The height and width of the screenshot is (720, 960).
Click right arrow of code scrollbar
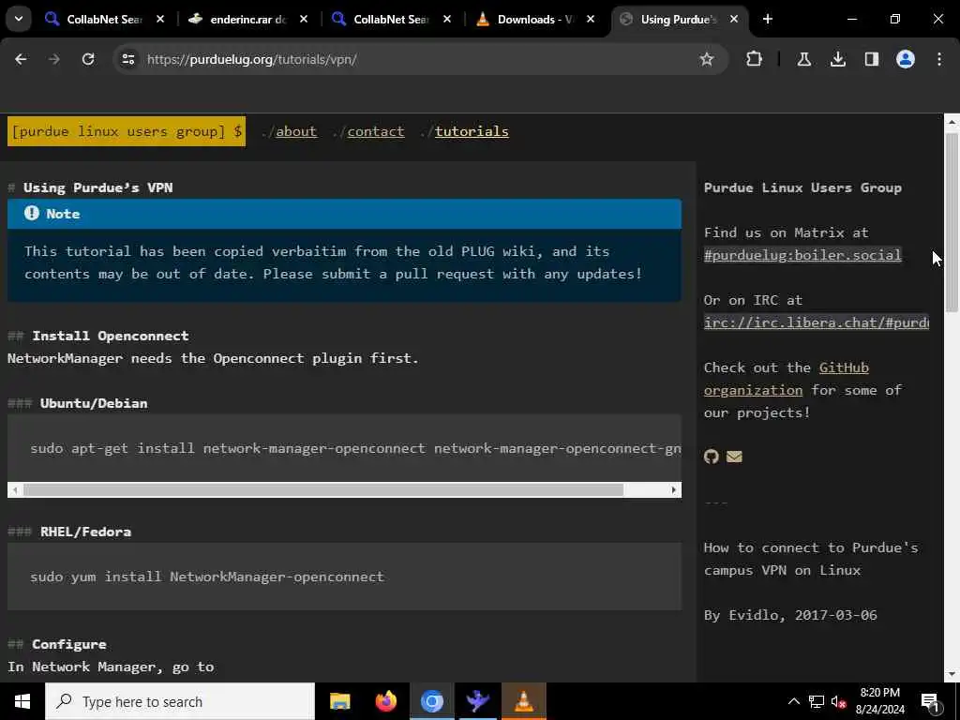pos(673,489)
